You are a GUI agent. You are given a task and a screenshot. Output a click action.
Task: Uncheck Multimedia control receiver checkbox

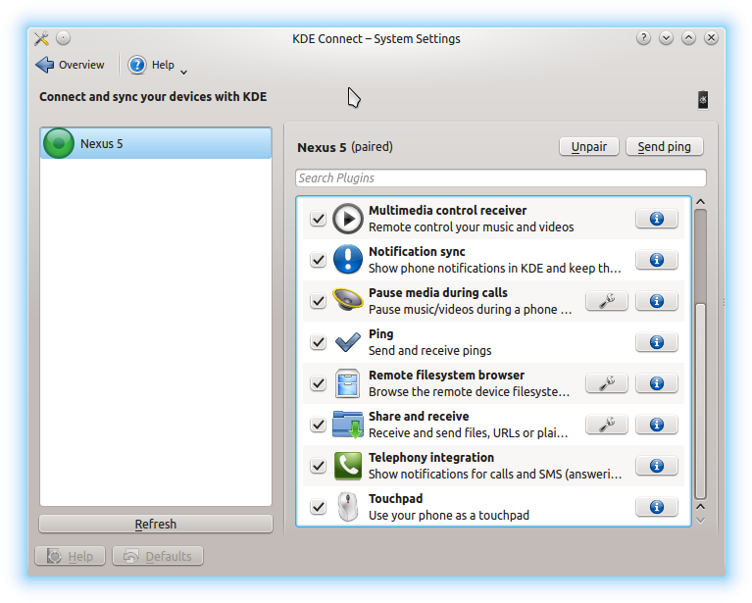click(x=318, y=219)
